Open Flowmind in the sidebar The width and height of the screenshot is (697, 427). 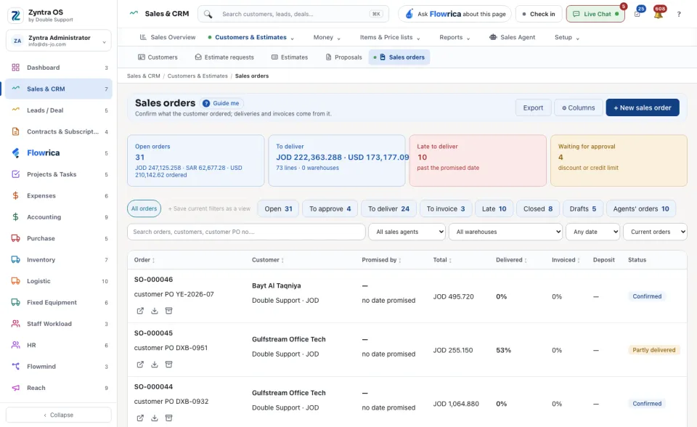coord(59,367)
